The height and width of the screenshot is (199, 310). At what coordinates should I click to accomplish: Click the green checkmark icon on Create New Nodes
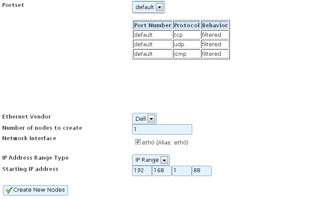pyautogui.click(x=9, y=190)
